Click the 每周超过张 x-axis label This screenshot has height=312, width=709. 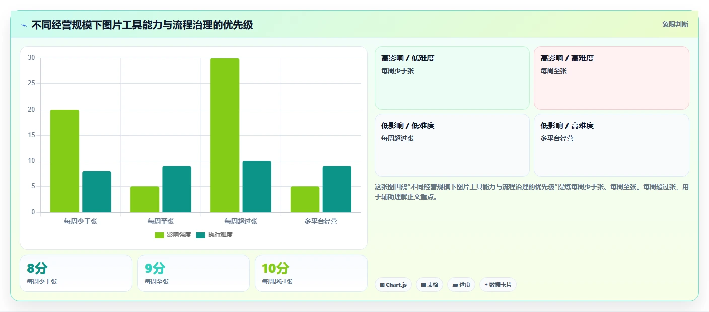241,221
